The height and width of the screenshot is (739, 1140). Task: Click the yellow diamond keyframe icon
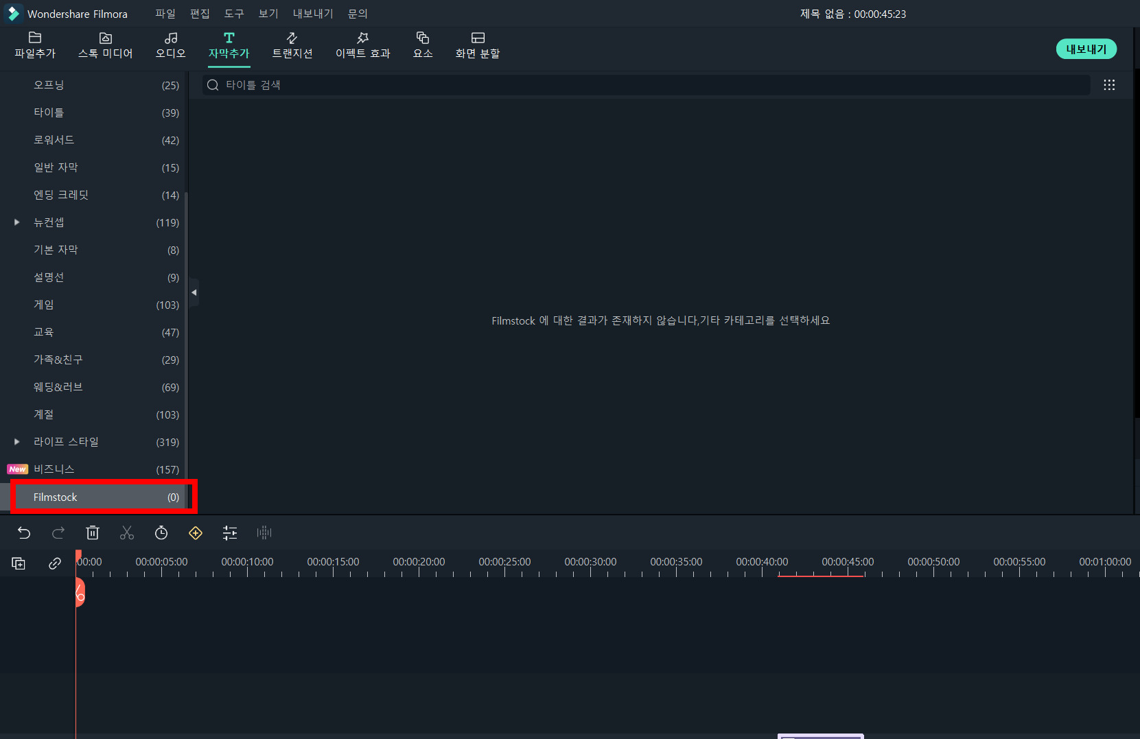pos(196,532)
